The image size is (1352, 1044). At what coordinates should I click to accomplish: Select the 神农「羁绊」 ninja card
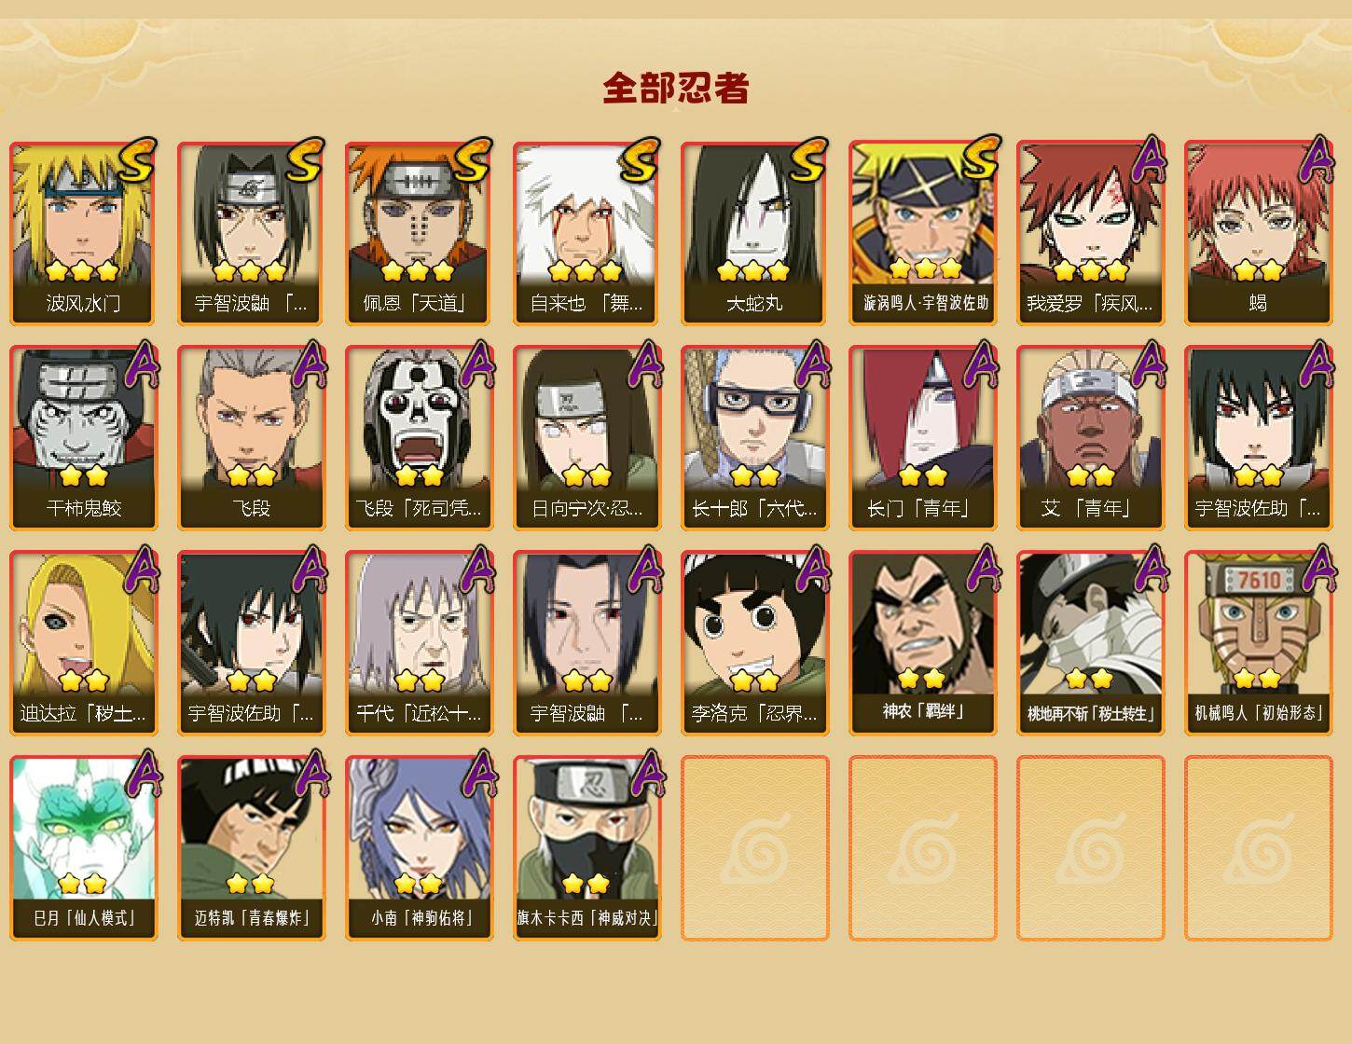tap(923, 643)
